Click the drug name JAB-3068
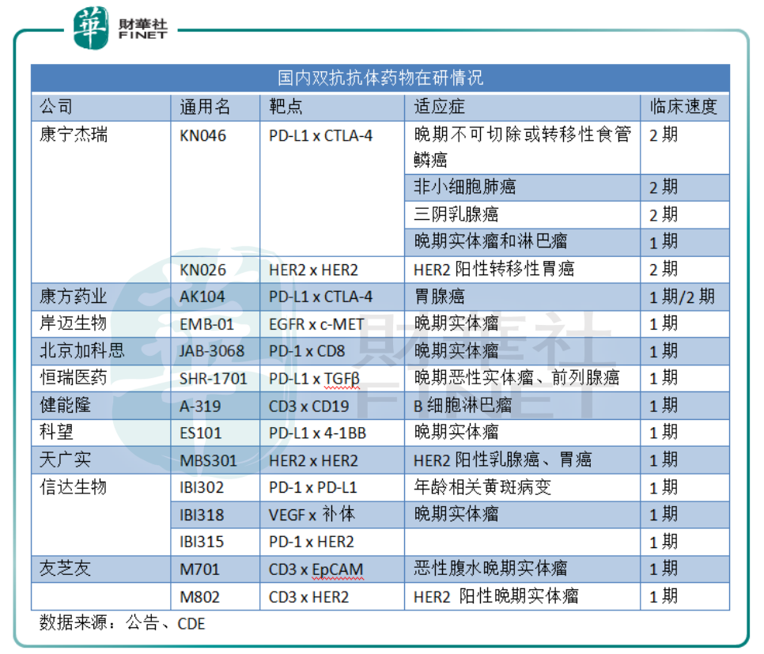764x654 pixels. point(212,351)
